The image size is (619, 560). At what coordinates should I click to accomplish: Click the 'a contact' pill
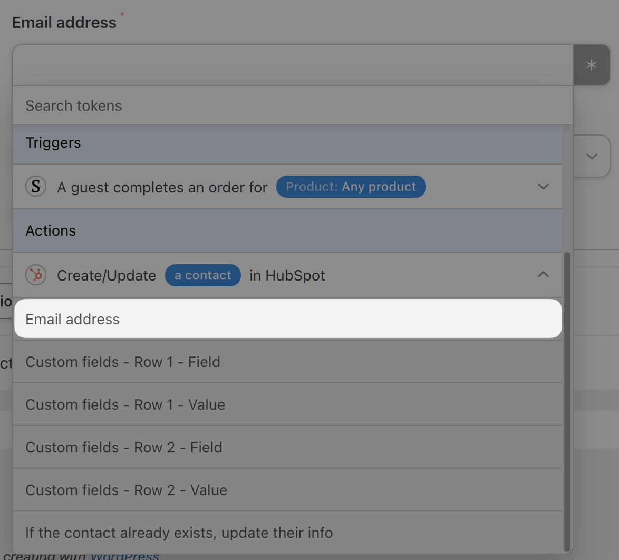[x=203, y=275]
